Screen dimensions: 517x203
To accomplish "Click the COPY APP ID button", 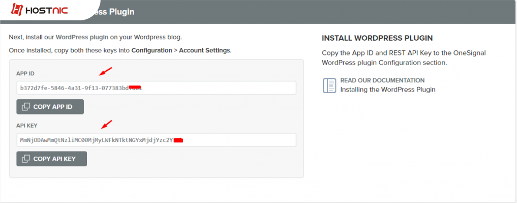I will [x=50, y=107].
